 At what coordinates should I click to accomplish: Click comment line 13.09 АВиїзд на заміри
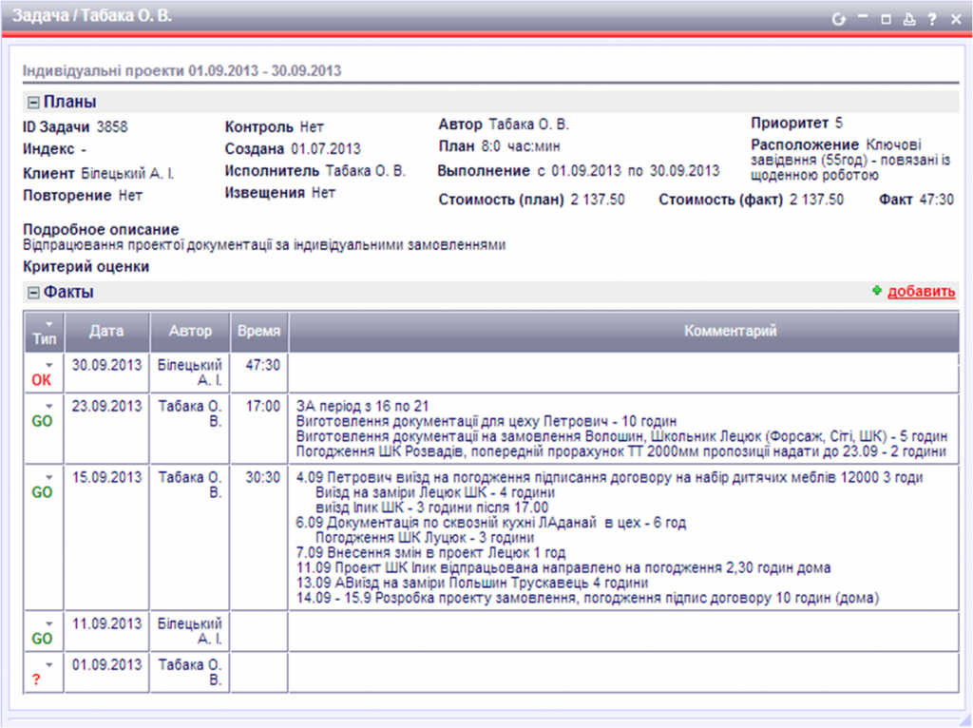point(472,584)
